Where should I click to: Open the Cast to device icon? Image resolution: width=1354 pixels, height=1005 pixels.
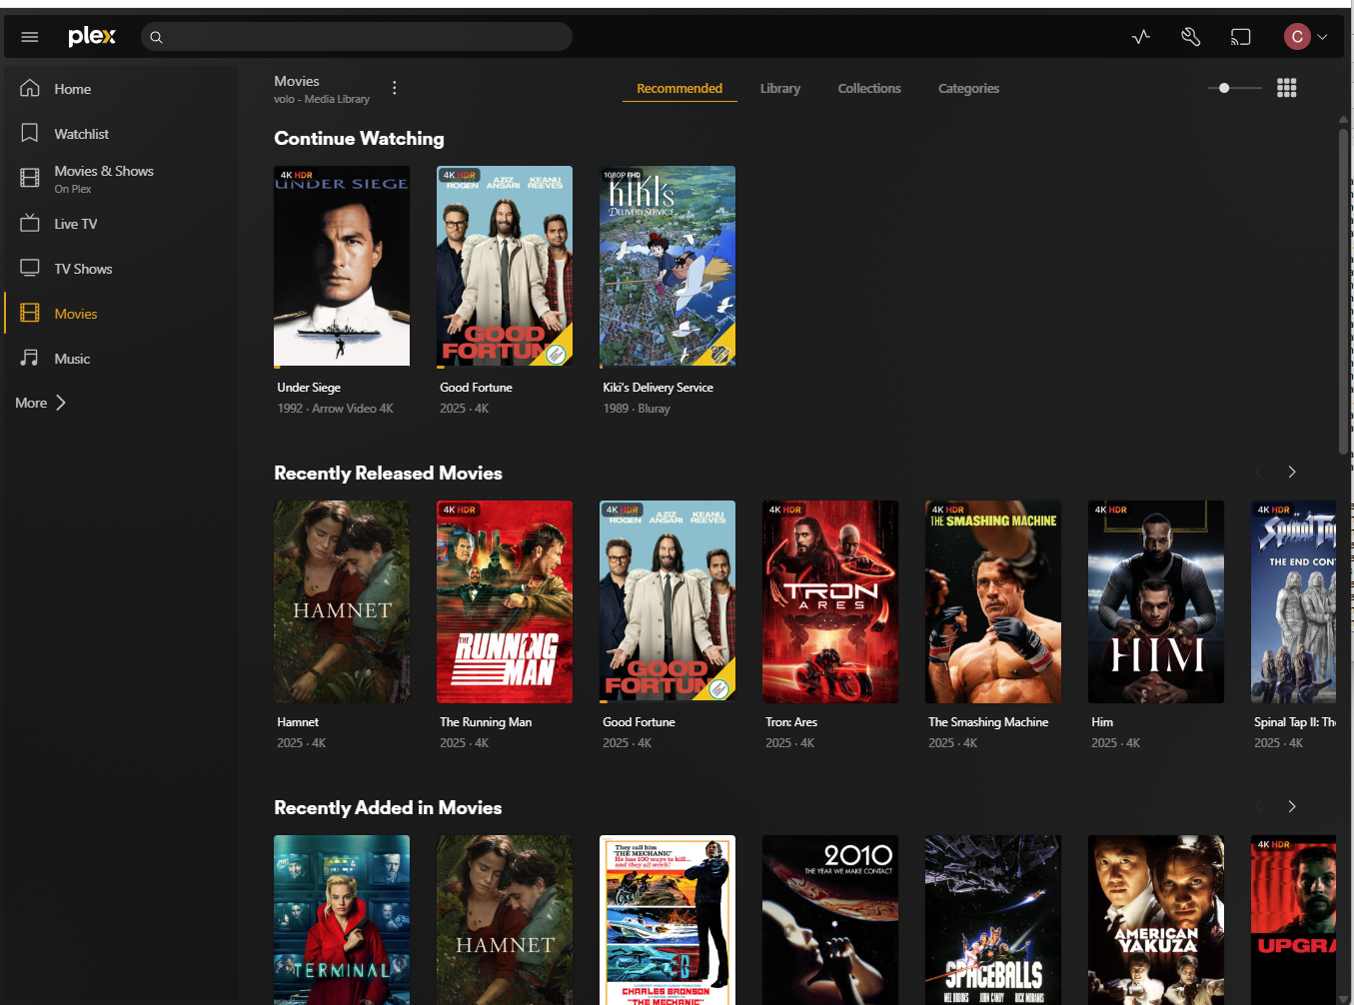point(1240,37)
